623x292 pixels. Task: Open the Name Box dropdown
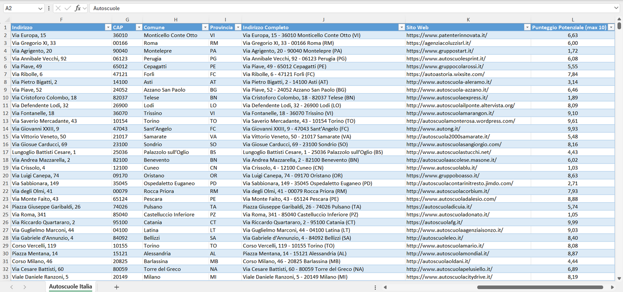(41, 8)
